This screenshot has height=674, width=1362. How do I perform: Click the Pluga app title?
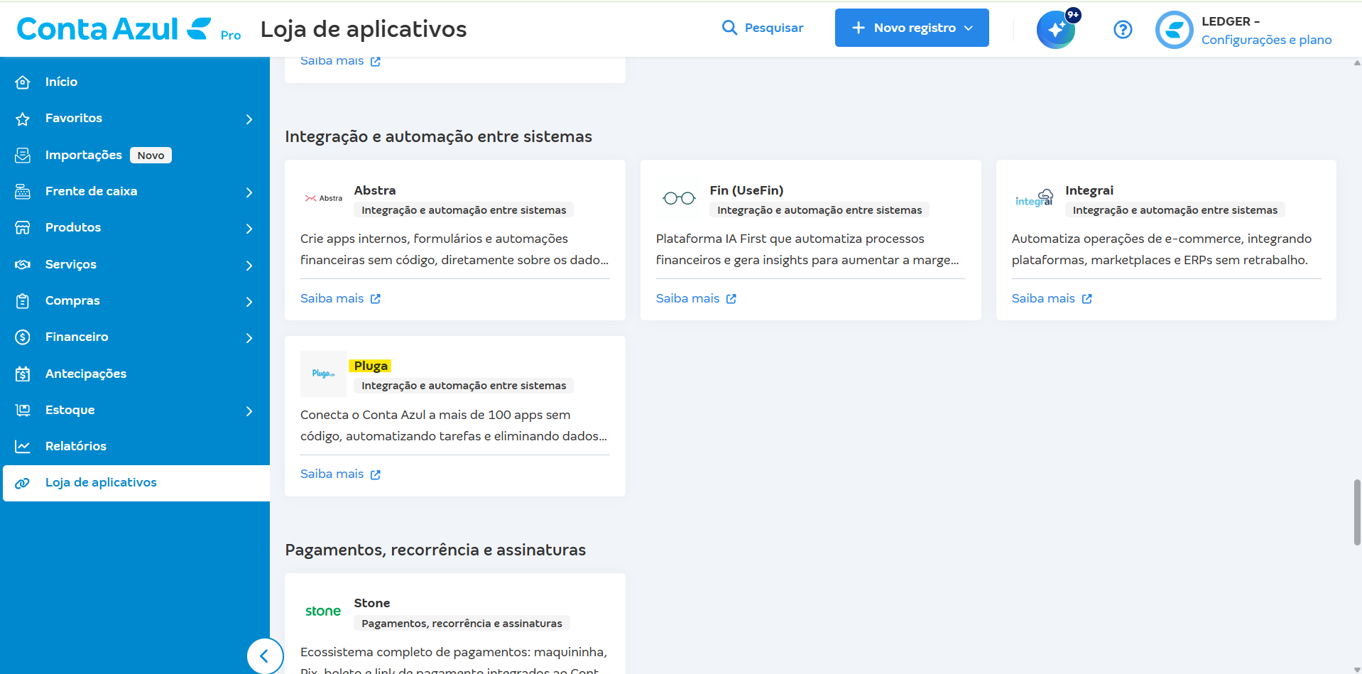[371, 366]
